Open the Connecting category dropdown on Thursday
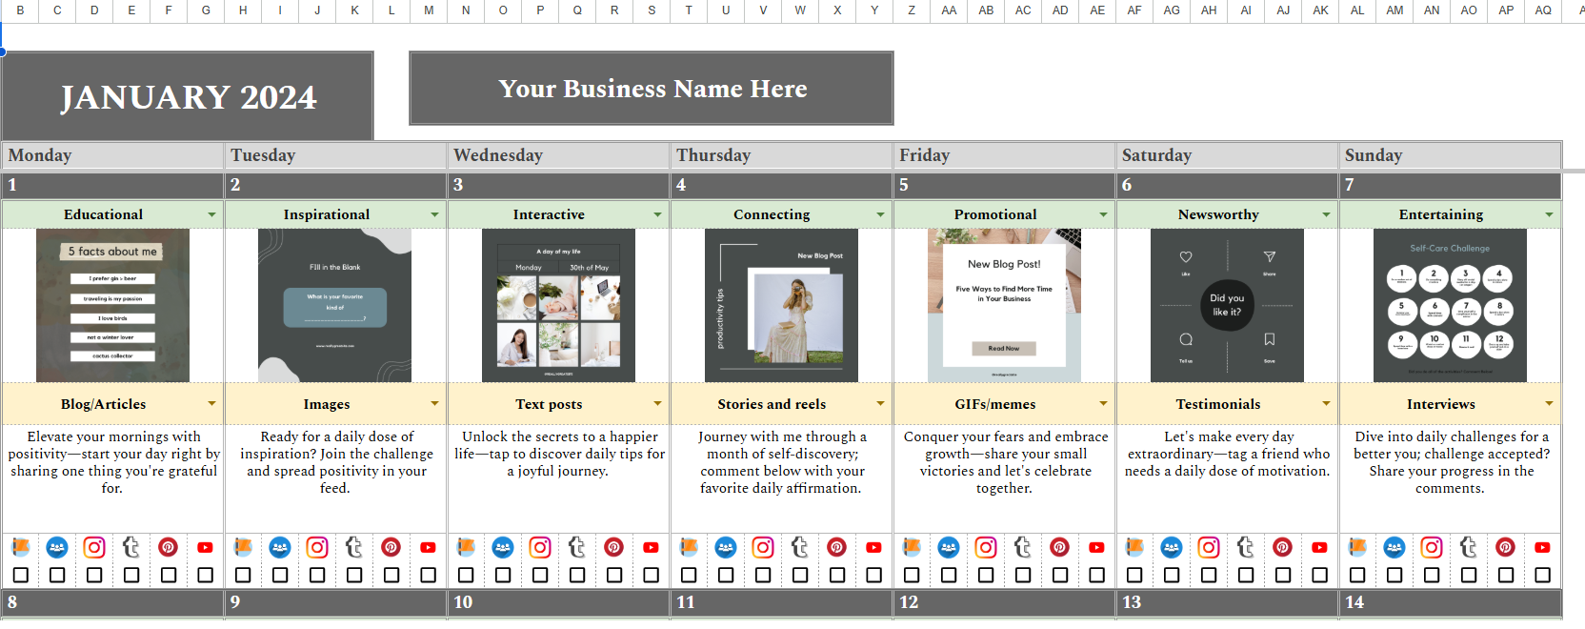This screenshot has width=1585, height=629. (x=880, y=214)
